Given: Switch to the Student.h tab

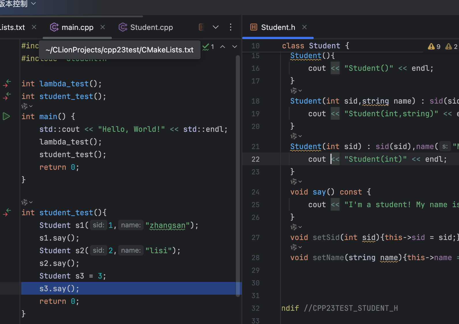Looking at the screenshot, I should (x=278, y=27).
